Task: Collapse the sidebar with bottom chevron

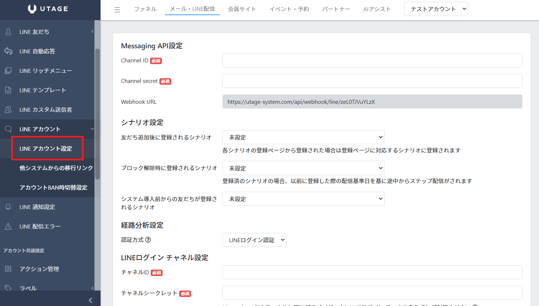Action: click(x=90, y=300)
